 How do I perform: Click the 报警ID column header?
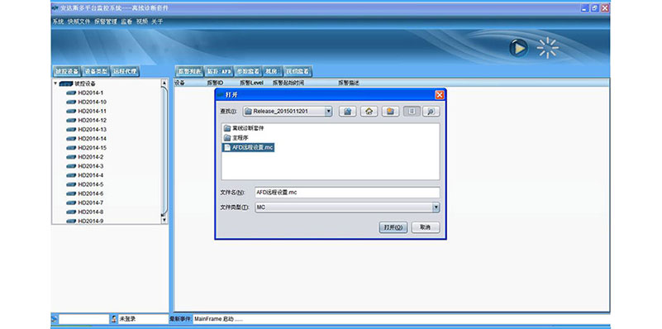[215, 83]
